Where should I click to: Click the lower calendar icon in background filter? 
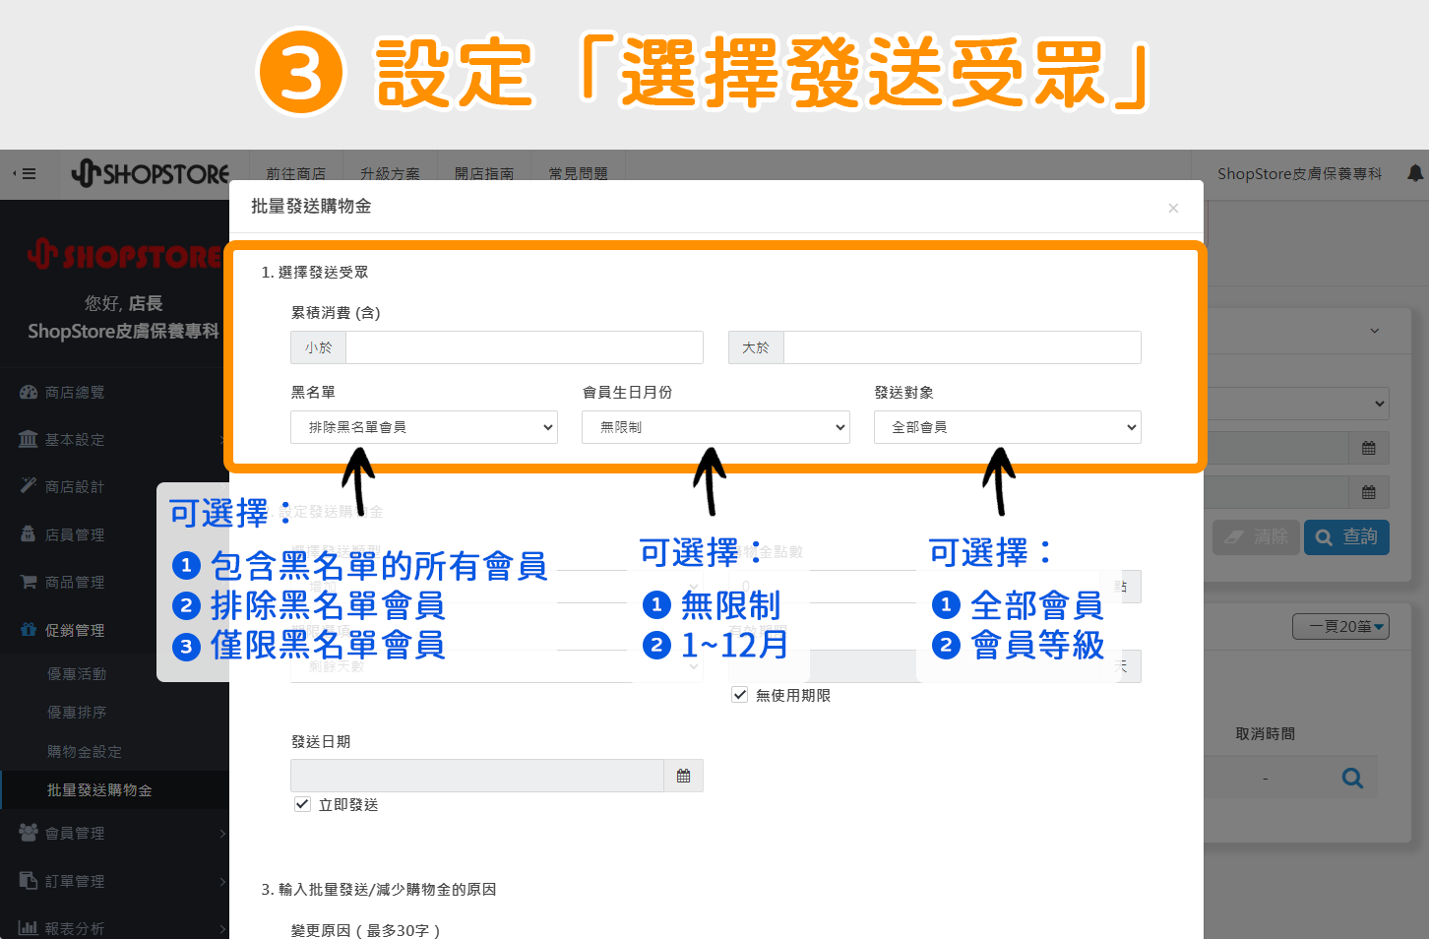[x=1369, y=492]
